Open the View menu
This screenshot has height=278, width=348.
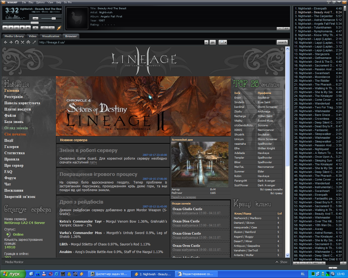[51, 2]
